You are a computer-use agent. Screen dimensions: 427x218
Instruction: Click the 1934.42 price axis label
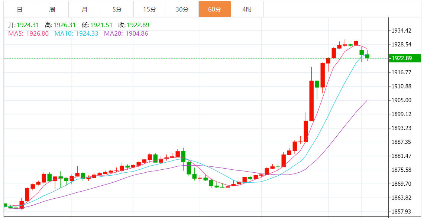click(x=401, y=31)
